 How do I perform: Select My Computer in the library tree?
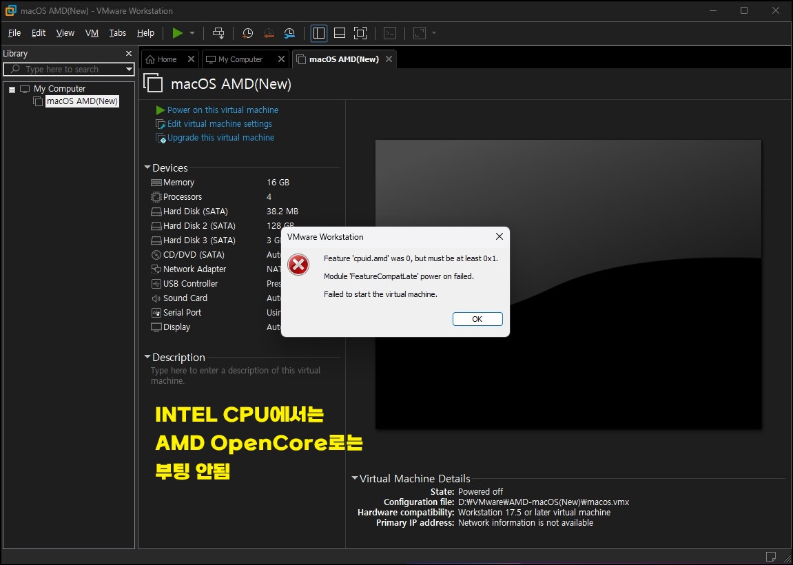click(x=59, y=89)
